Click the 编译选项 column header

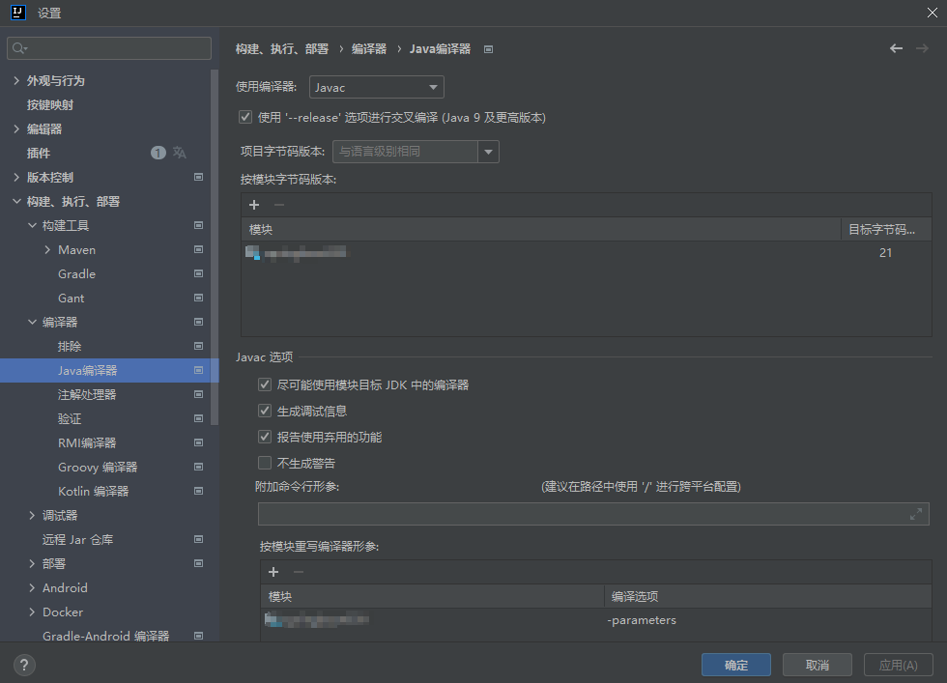768,596
